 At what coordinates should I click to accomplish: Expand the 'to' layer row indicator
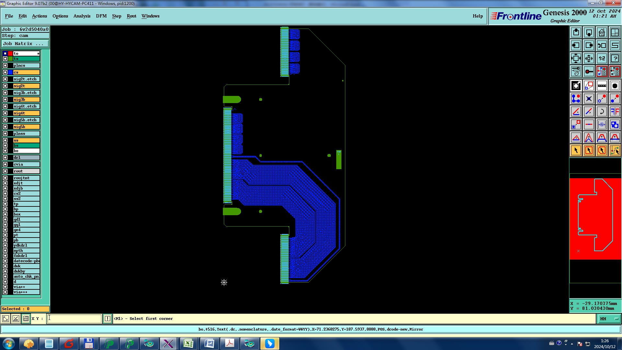pos(38,53)
